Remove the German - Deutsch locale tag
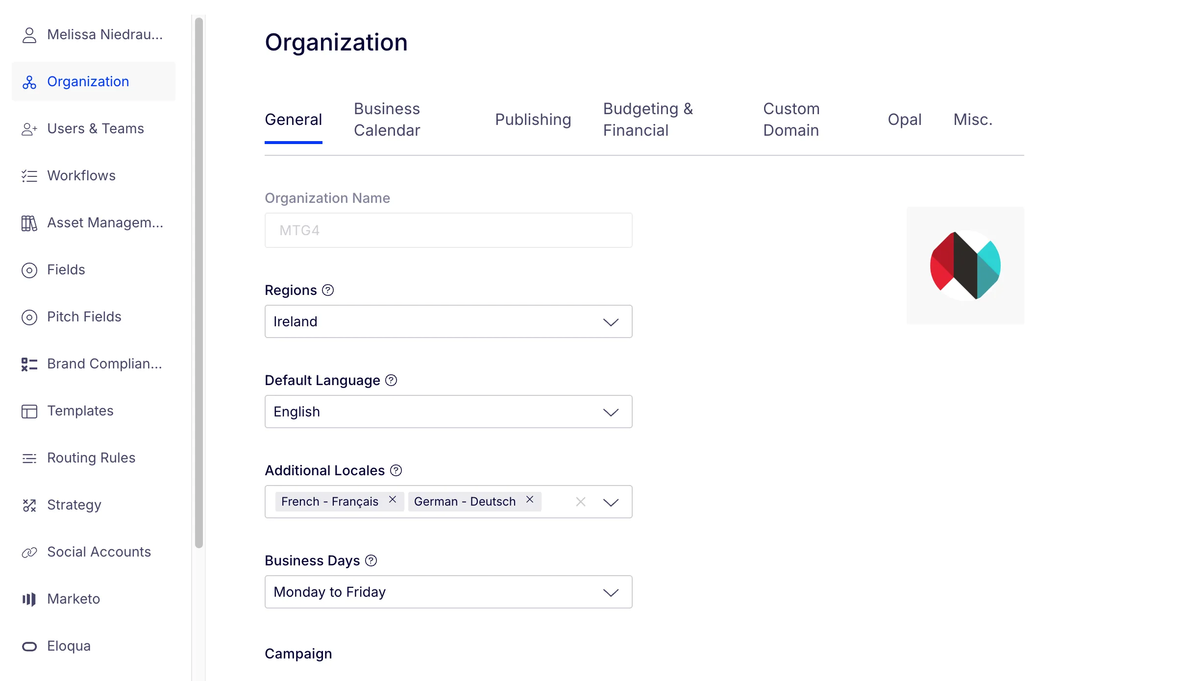This screenshot has height=681, width=1186. pyautogui.click(x=530, y=500)
